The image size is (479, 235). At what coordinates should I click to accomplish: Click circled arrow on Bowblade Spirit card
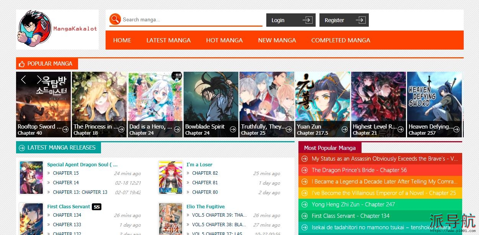click(x=233, y=129)
